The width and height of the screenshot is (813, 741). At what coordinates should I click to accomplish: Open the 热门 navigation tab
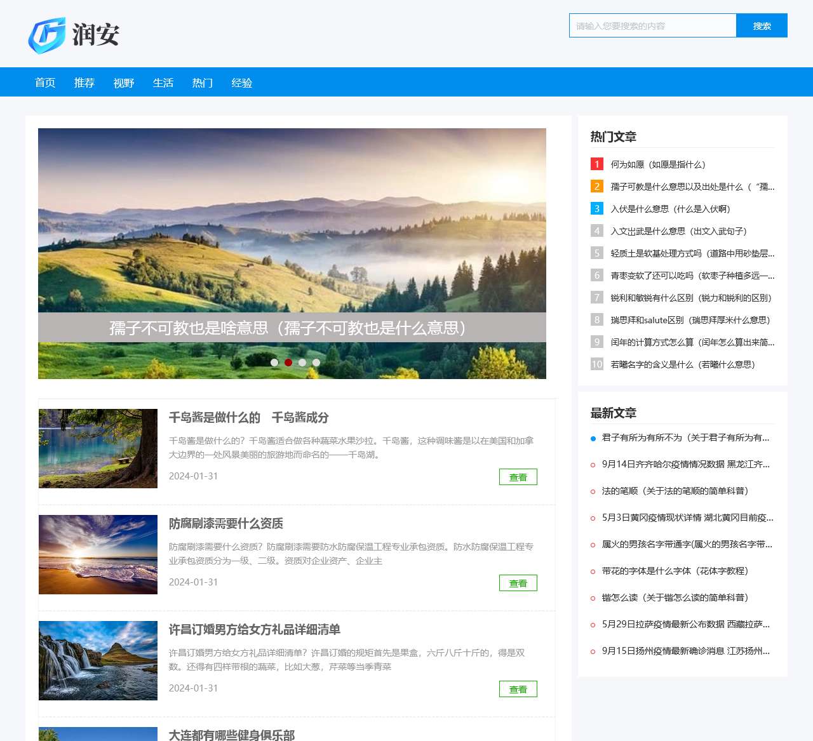pyautogui.click(x=203, y=83)
